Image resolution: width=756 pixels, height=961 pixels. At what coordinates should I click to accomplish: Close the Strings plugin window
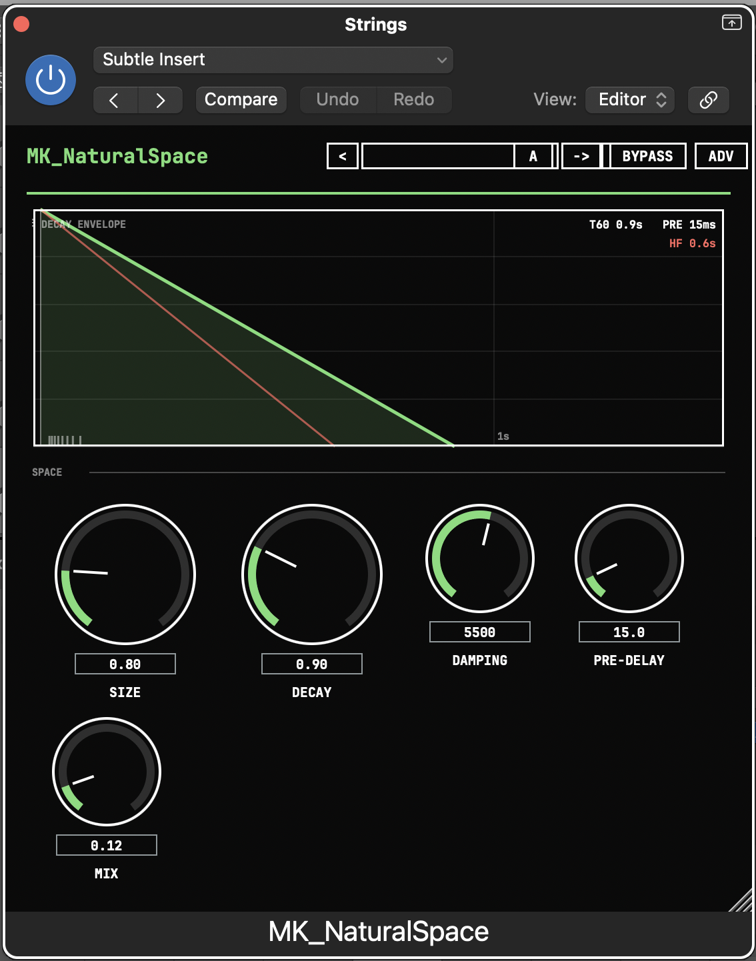tap(21, 24)
